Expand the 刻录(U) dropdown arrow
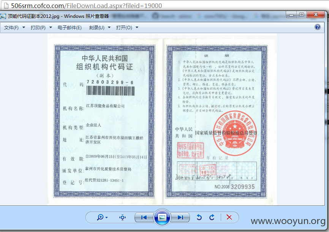This screenshot has width=329, height=232. coord(109,27)
